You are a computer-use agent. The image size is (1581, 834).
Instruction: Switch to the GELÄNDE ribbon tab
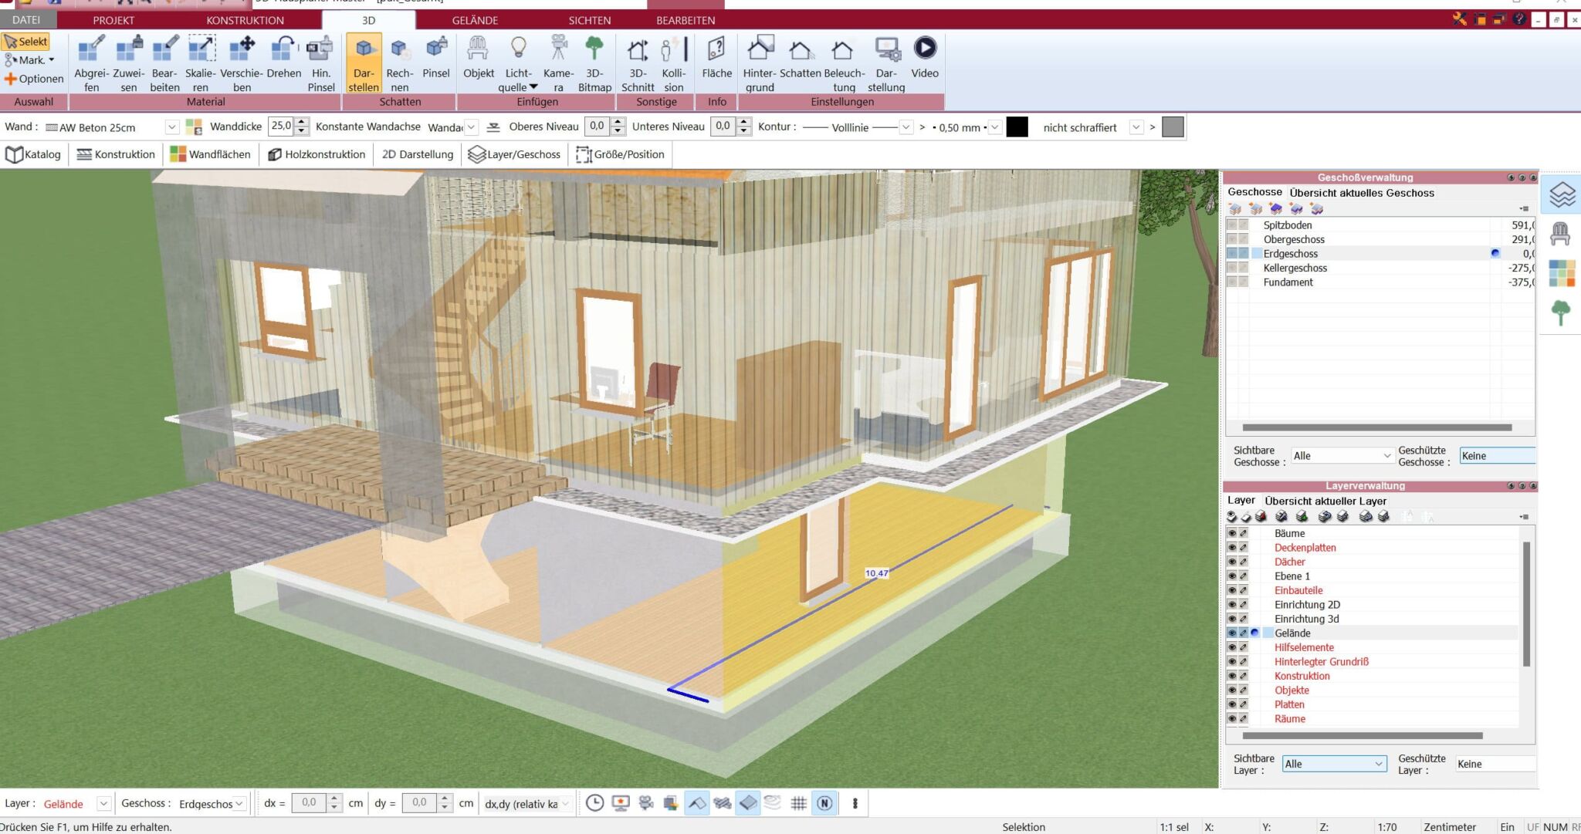tap(476, 20)
